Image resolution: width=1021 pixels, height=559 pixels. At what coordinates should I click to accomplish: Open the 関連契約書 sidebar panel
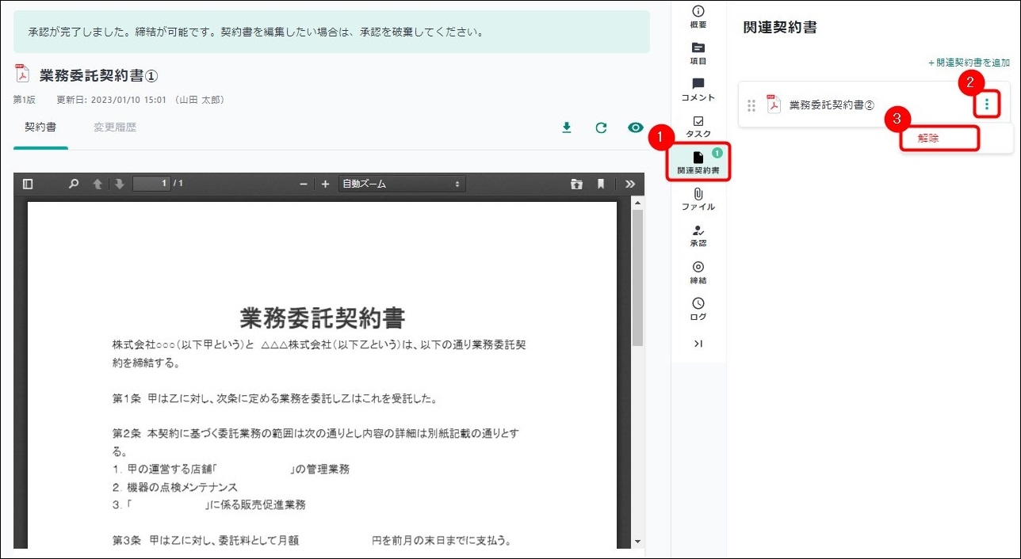pos(698,162)
